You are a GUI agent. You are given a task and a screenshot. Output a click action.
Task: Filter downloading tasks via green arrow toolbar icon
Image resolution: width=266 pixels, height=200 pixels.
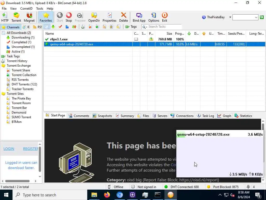pos(53,27)
